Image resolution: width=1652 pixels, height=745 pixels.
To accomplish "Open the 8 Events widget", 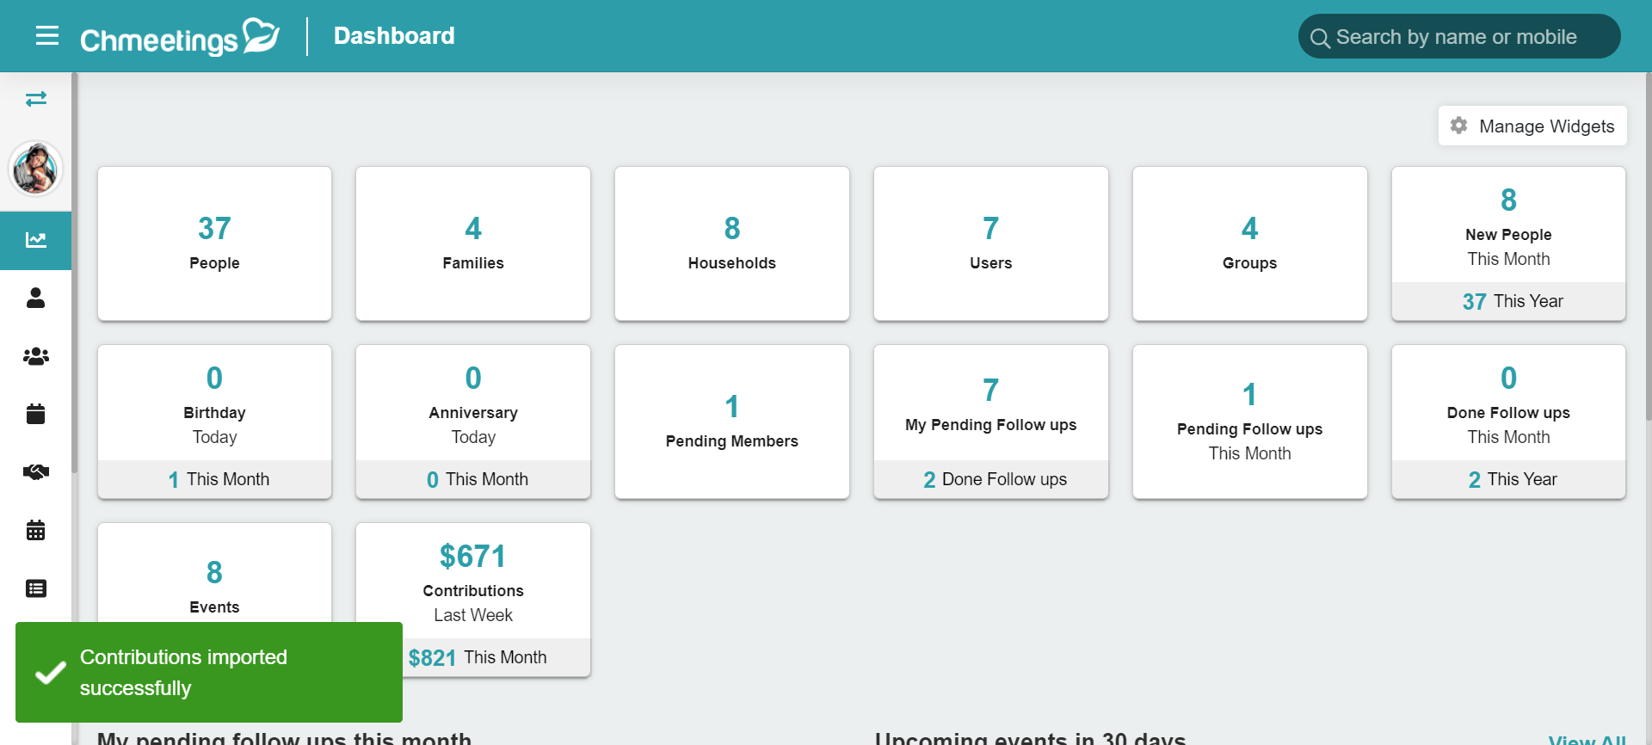I will pyautogui.click(x=214, y=573).
